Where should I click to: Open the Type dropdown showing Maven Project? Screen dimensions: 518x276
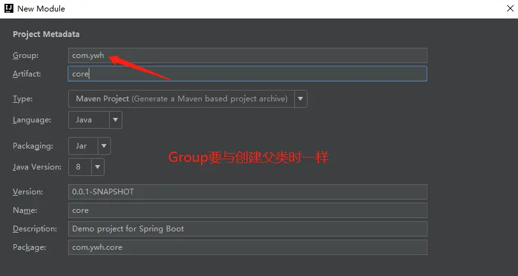(188, 99)
